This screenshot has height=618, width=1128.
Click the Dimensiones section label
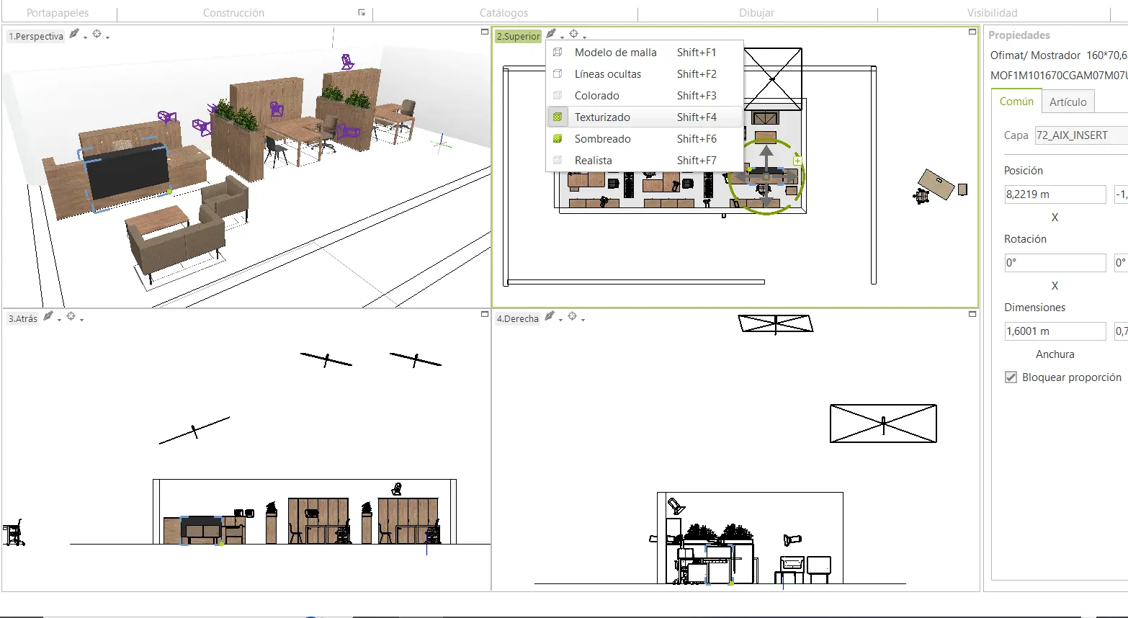tap(1034, 308)
